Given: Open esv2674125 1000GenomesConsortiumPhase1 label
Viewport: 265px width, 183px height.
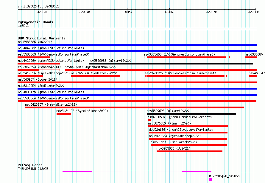Looking at the screenshot, I should tap(180, 73).
